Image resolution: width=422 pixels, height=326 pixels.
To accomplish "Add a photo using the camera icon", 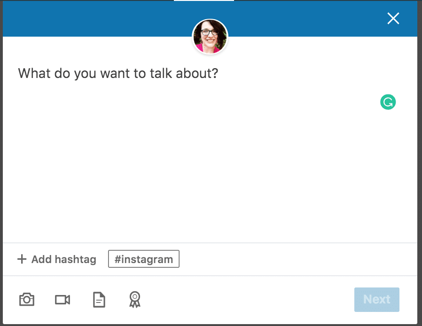I will pyautogui.click(x=27, y=300).
